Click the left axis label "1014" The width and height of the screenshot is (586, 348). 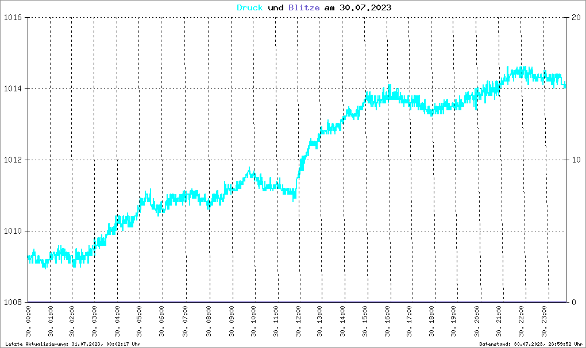13,89
